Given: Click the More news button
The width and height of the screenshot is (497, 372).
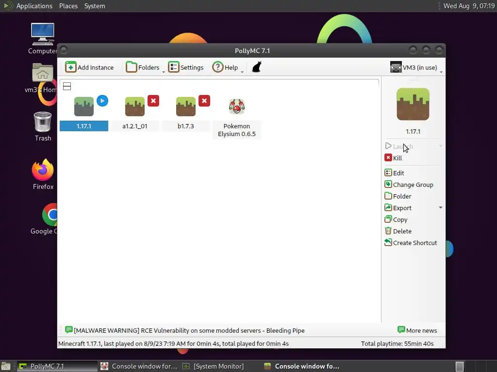Looking at the screenshot, I should (417, 330).
